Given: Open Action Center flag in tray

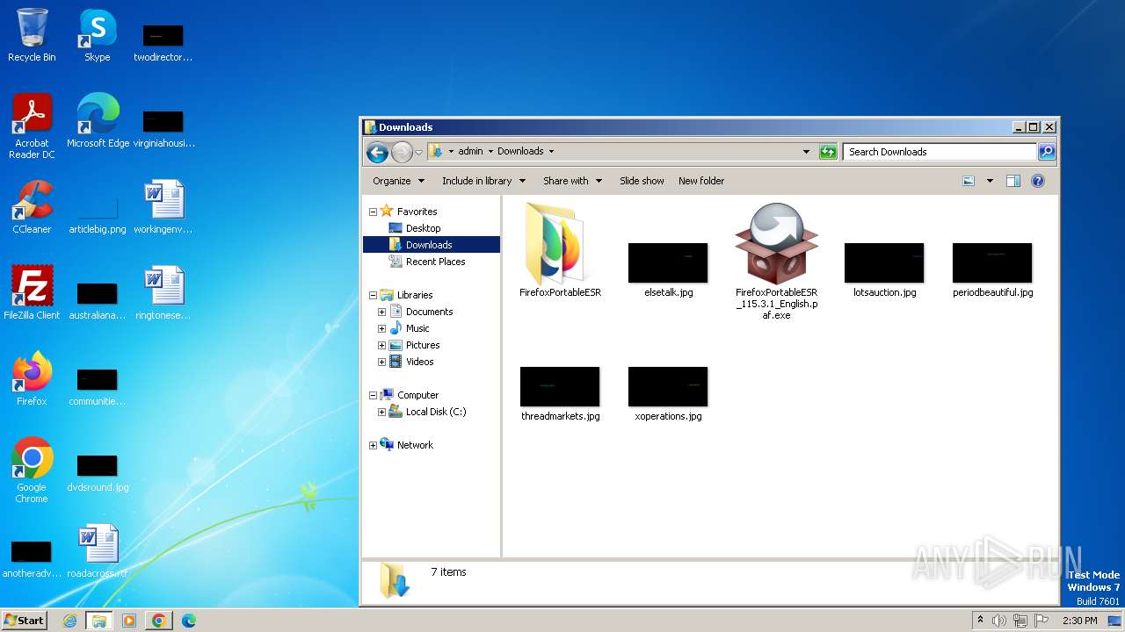Looking at the screenshot, I should [x=1042, y=621].
